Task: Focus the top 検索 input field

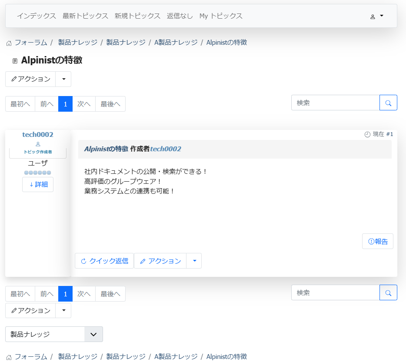Action: [x=336, y=103]
